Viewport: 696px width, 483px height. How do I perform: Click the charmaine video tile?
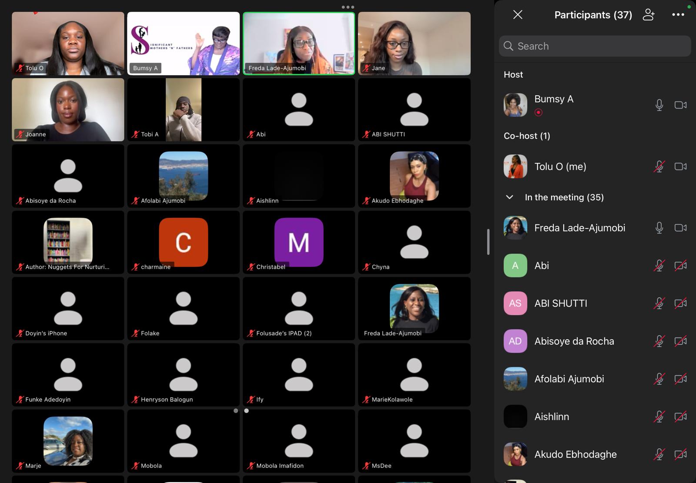[x=183, y=242]
